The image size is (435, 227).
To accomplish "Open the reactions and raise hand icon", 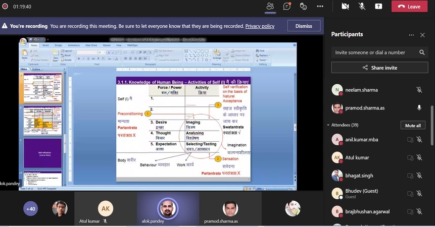I will pyautogui.click(x=303, y=6).
